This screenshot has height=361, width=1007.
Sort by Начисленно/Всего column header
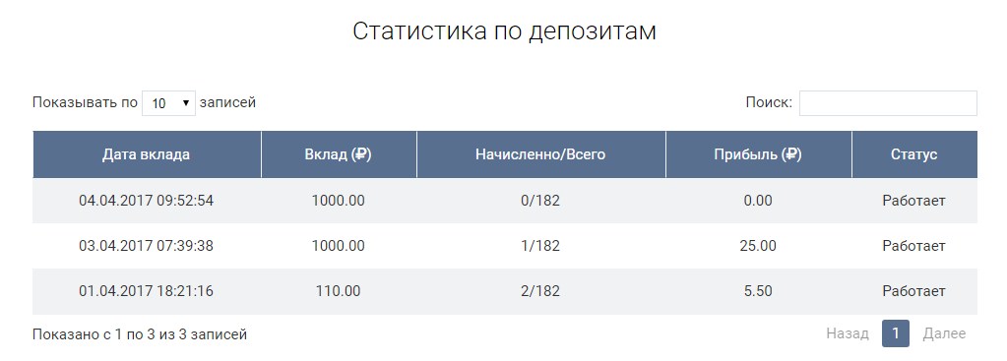(540, 154)
